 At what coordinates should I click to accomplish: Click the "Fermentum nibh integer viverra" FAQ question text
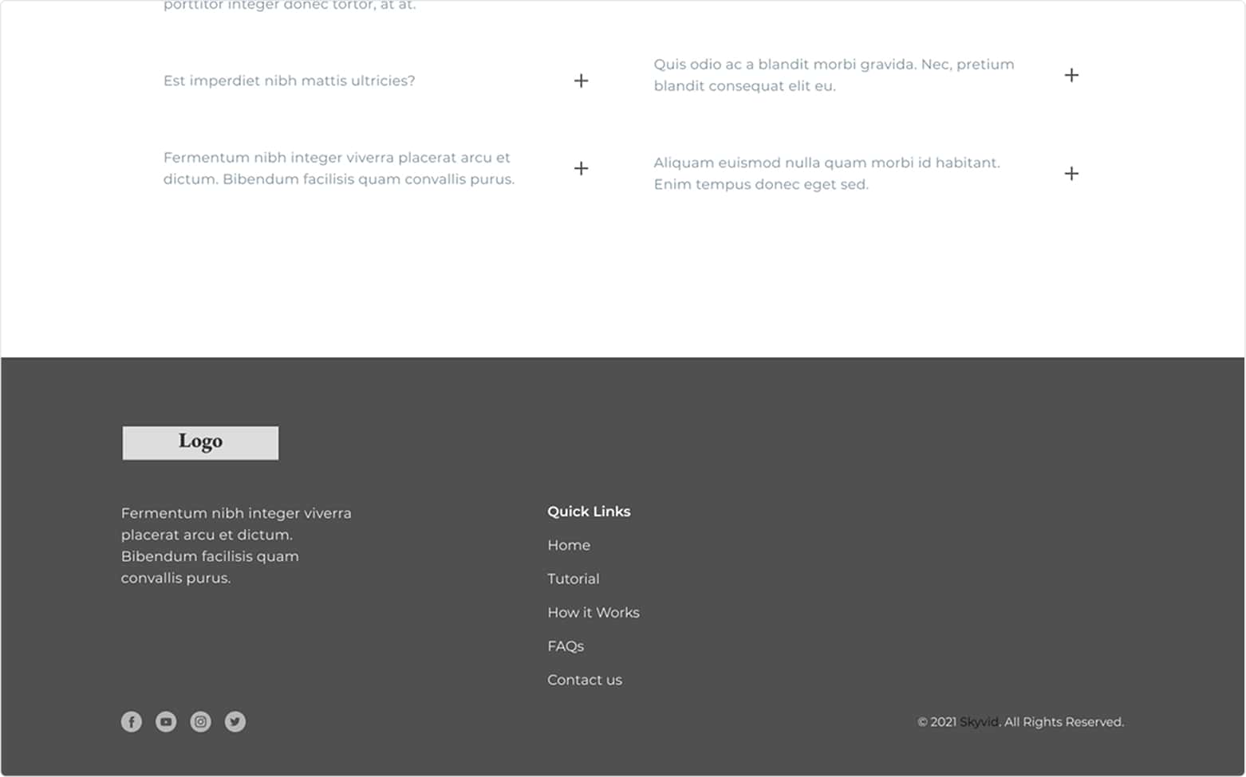pos(338,168)
